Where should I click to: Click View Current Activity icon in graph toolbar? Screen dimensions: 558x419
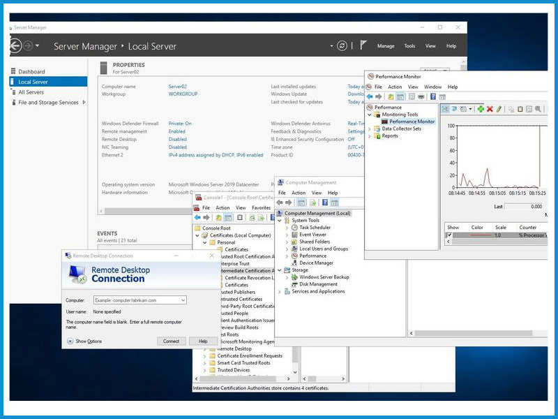(445, 109)
